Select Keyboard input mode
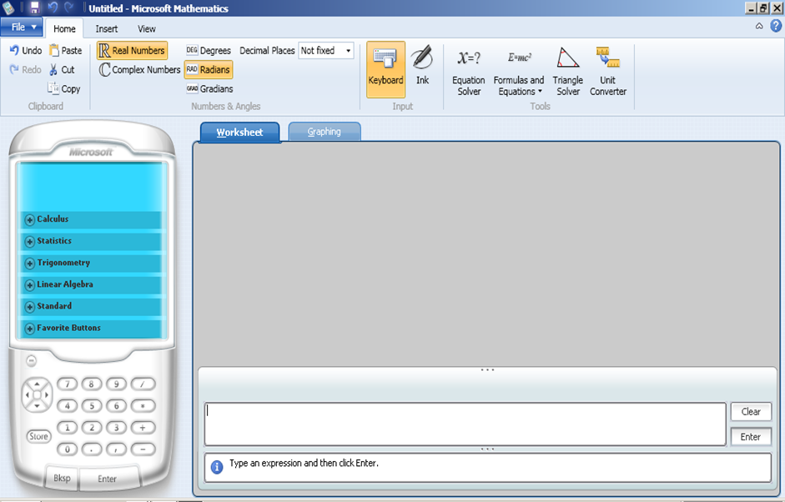This screenshot has height=502, width=785. coord(385,69)
